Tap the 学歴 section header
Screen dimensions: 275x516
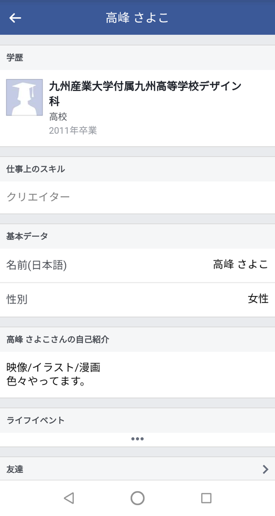(15, 58)
